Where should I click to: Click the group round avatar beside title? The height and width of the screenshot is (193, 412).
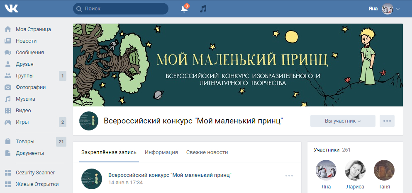(x=89, y=121)
